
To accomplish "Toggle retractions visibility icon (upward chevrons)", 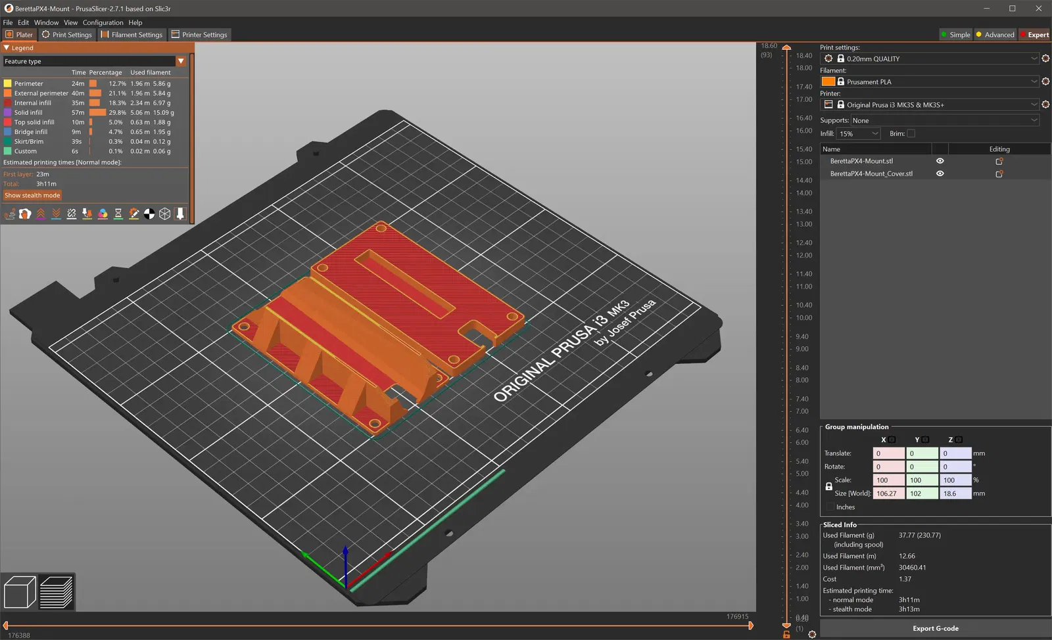I will (x=41, y=214).
